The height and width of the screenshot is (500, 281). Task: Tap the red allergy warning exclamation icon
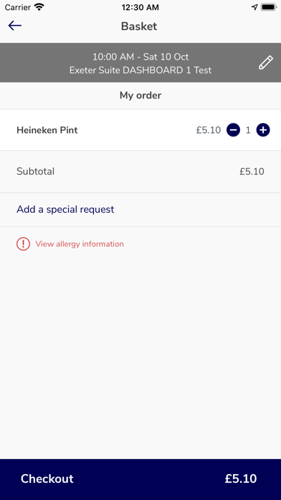coord(23,244)
